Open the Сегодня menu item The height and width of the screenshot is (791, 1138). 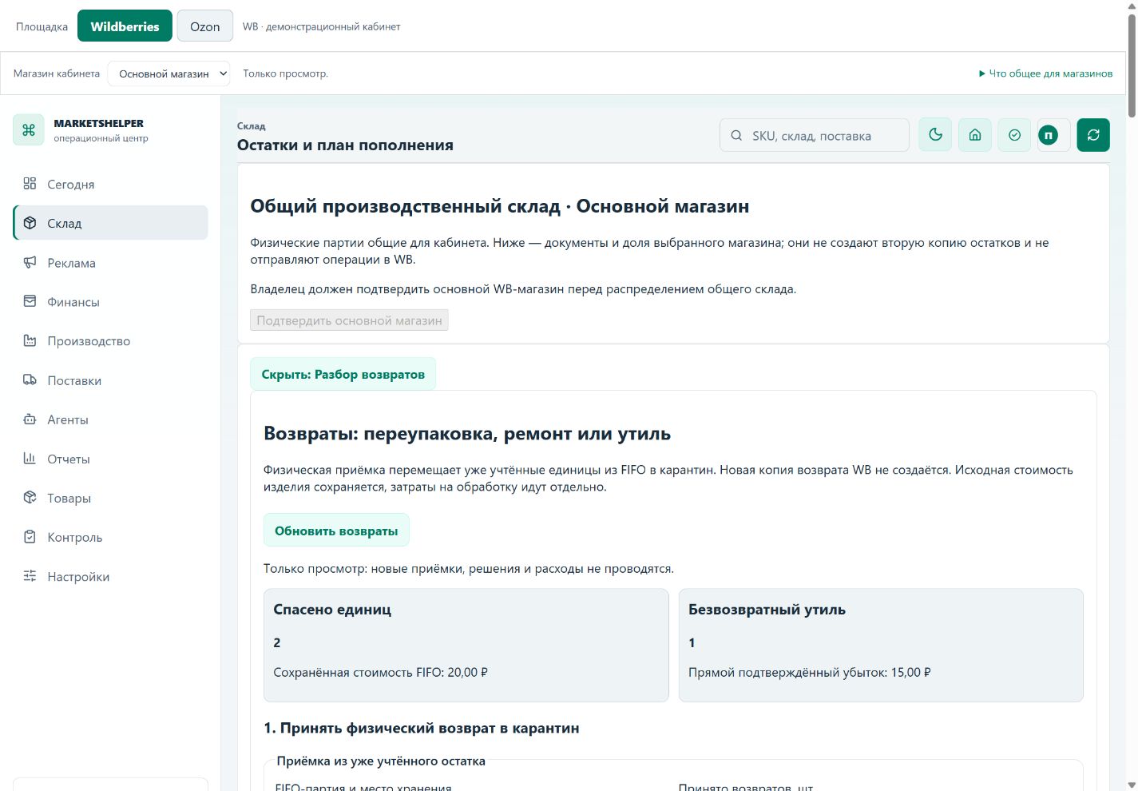(x=110, y=184)
